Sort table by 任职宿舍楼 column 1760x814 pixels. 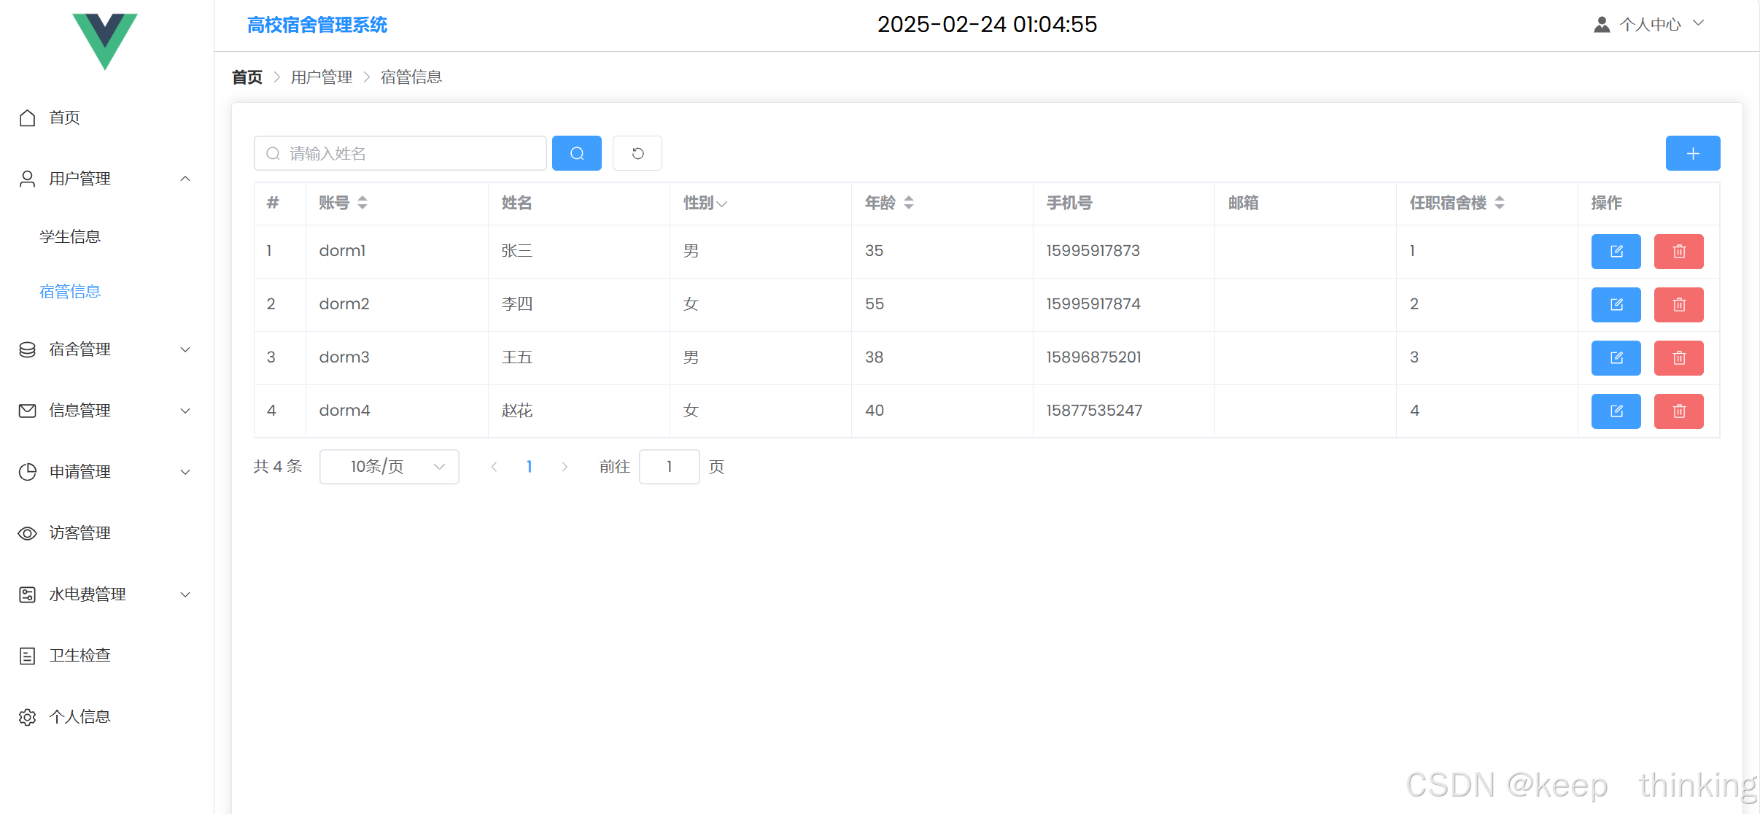(1500, 203)
